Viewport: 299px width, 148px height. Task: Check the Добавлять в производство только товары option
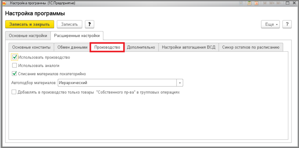point(14,92)
